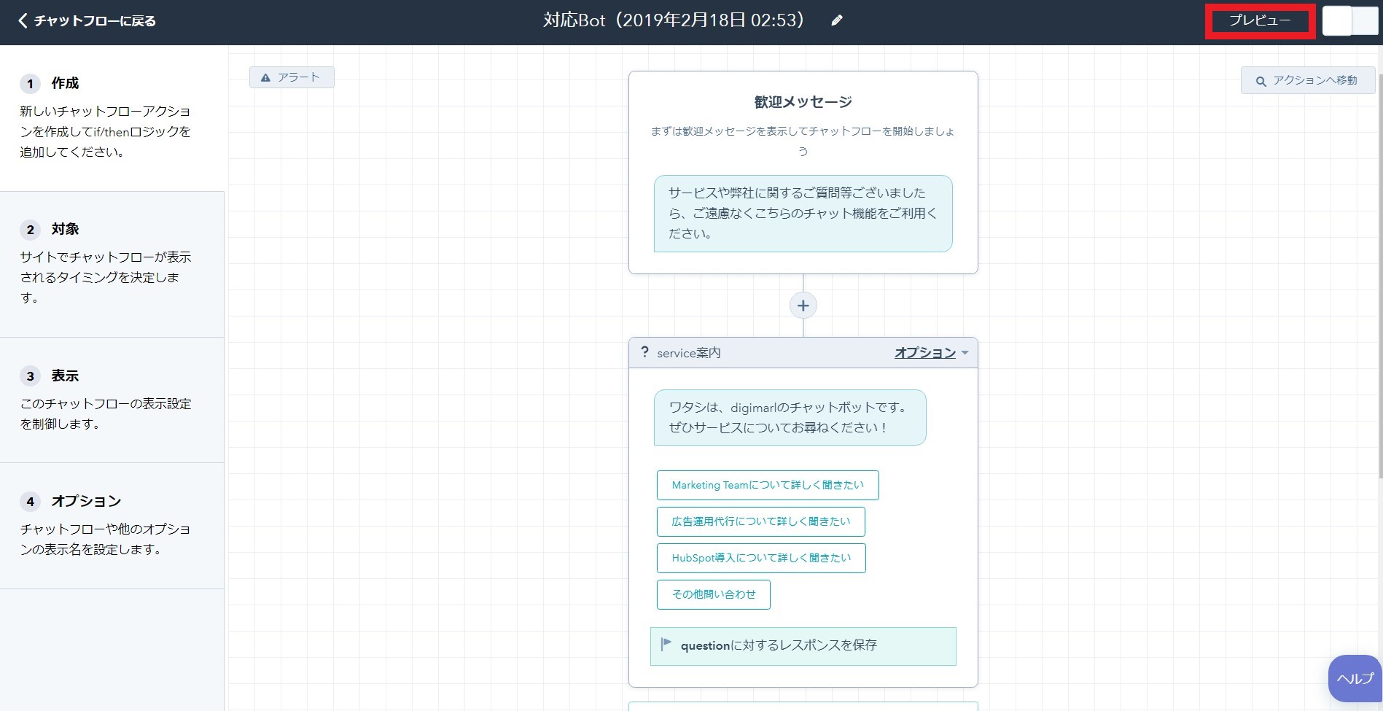Click 広告運用代行について詳しく聞きたい reply

tap(760, 521)
